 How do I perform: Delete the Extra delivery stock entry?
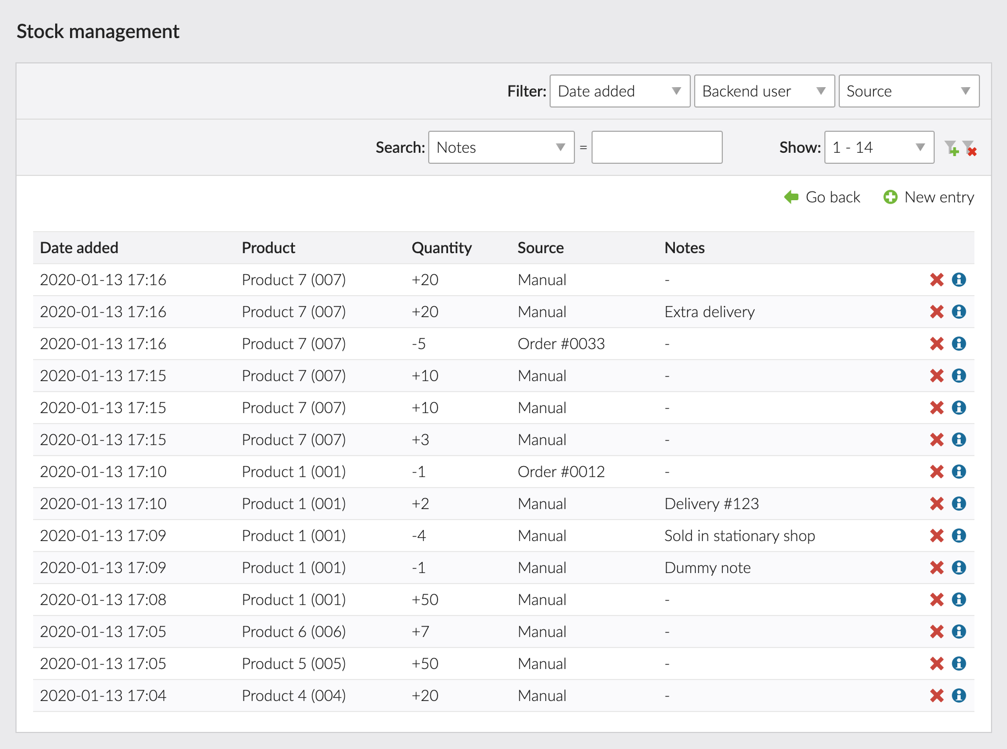[x=936, y=312]
